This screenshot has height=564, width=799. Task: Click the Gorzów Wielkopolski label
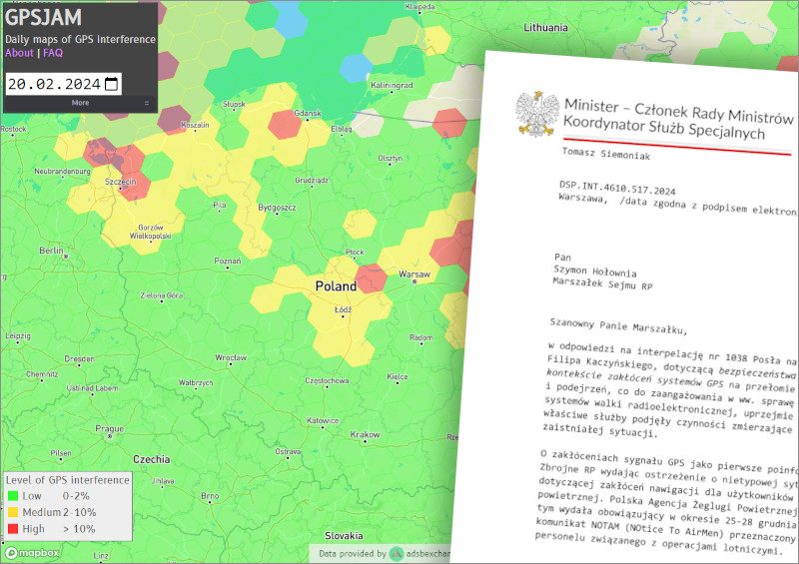151,232
